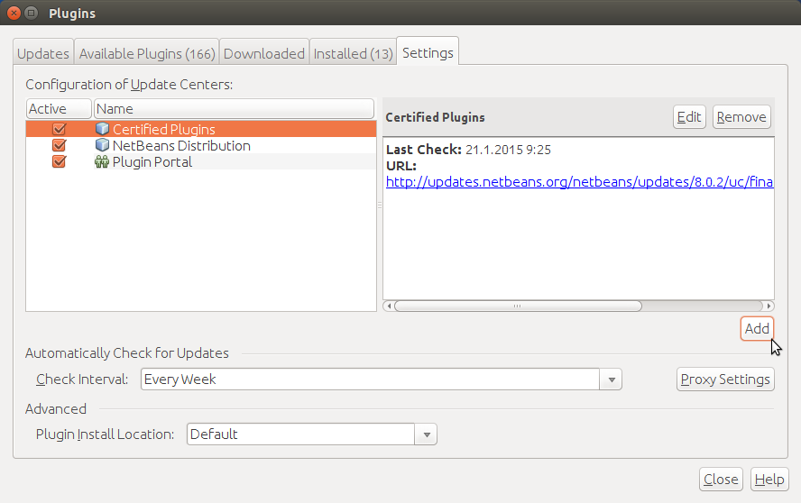Image resolution: width=801 pixels, height=503 pixels.
Task: Click the Certified Plugins cube icon
Action: click(102, 129)
